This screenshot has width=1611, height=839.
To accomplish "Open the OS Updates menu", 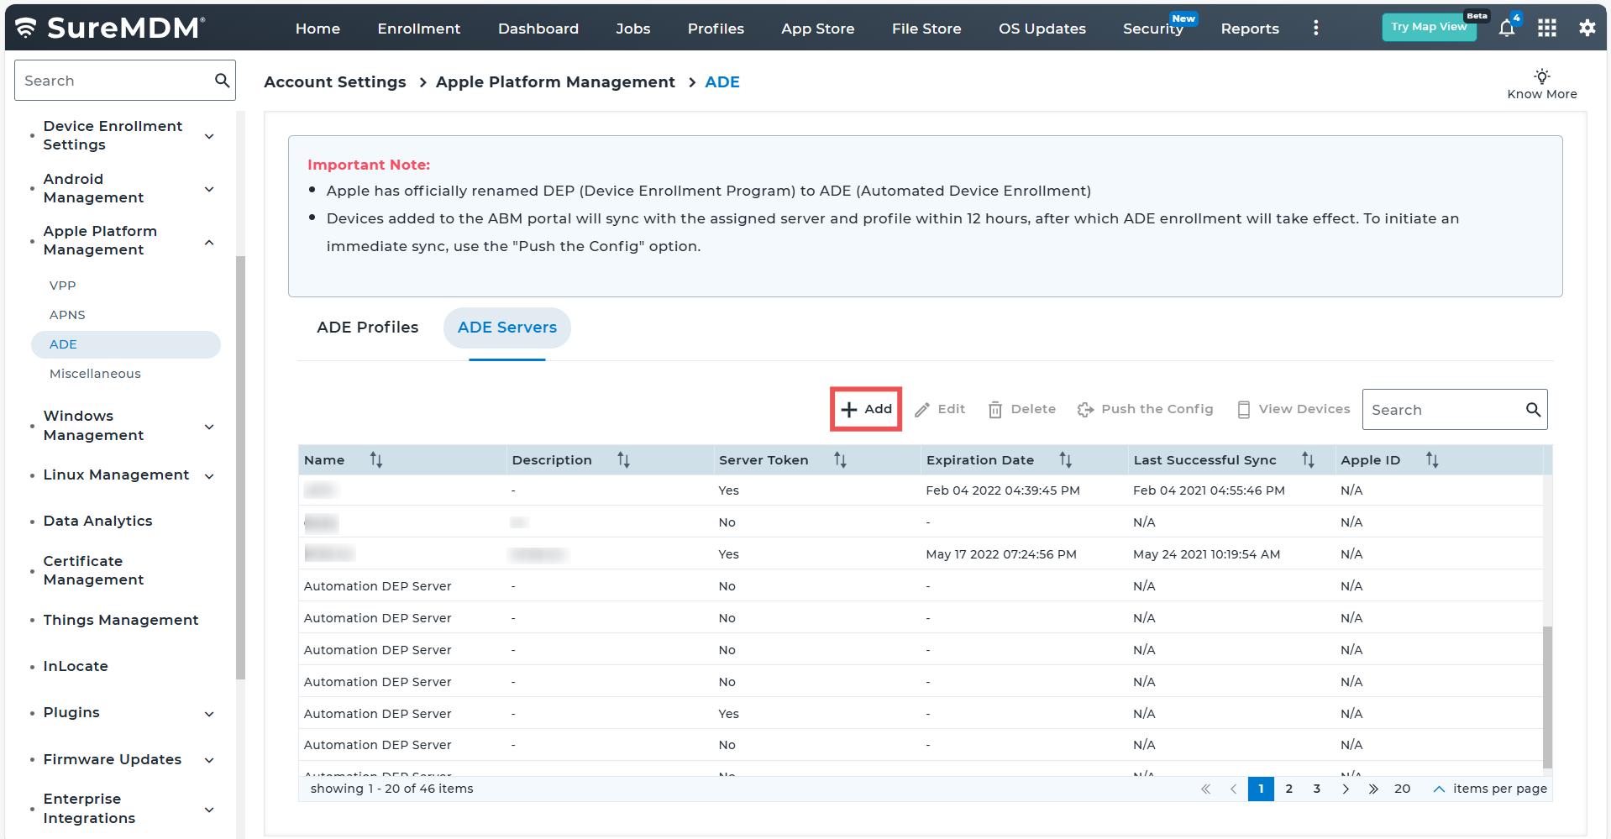I will pos(1042,29).
